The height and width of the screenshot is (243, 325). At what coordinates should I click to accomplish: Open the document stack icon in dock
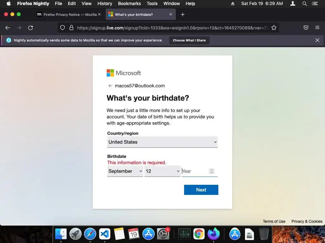[x=249, y=234]
